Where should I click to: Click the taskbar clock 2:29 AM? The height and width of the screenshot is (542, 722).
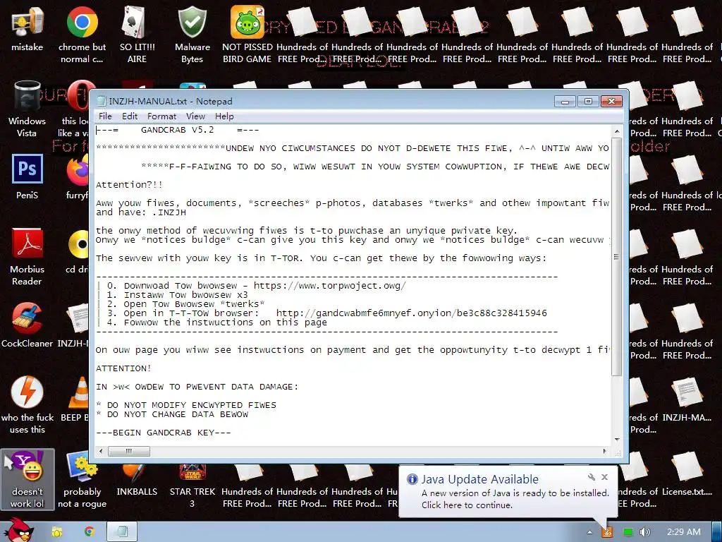tap(684, 532)
